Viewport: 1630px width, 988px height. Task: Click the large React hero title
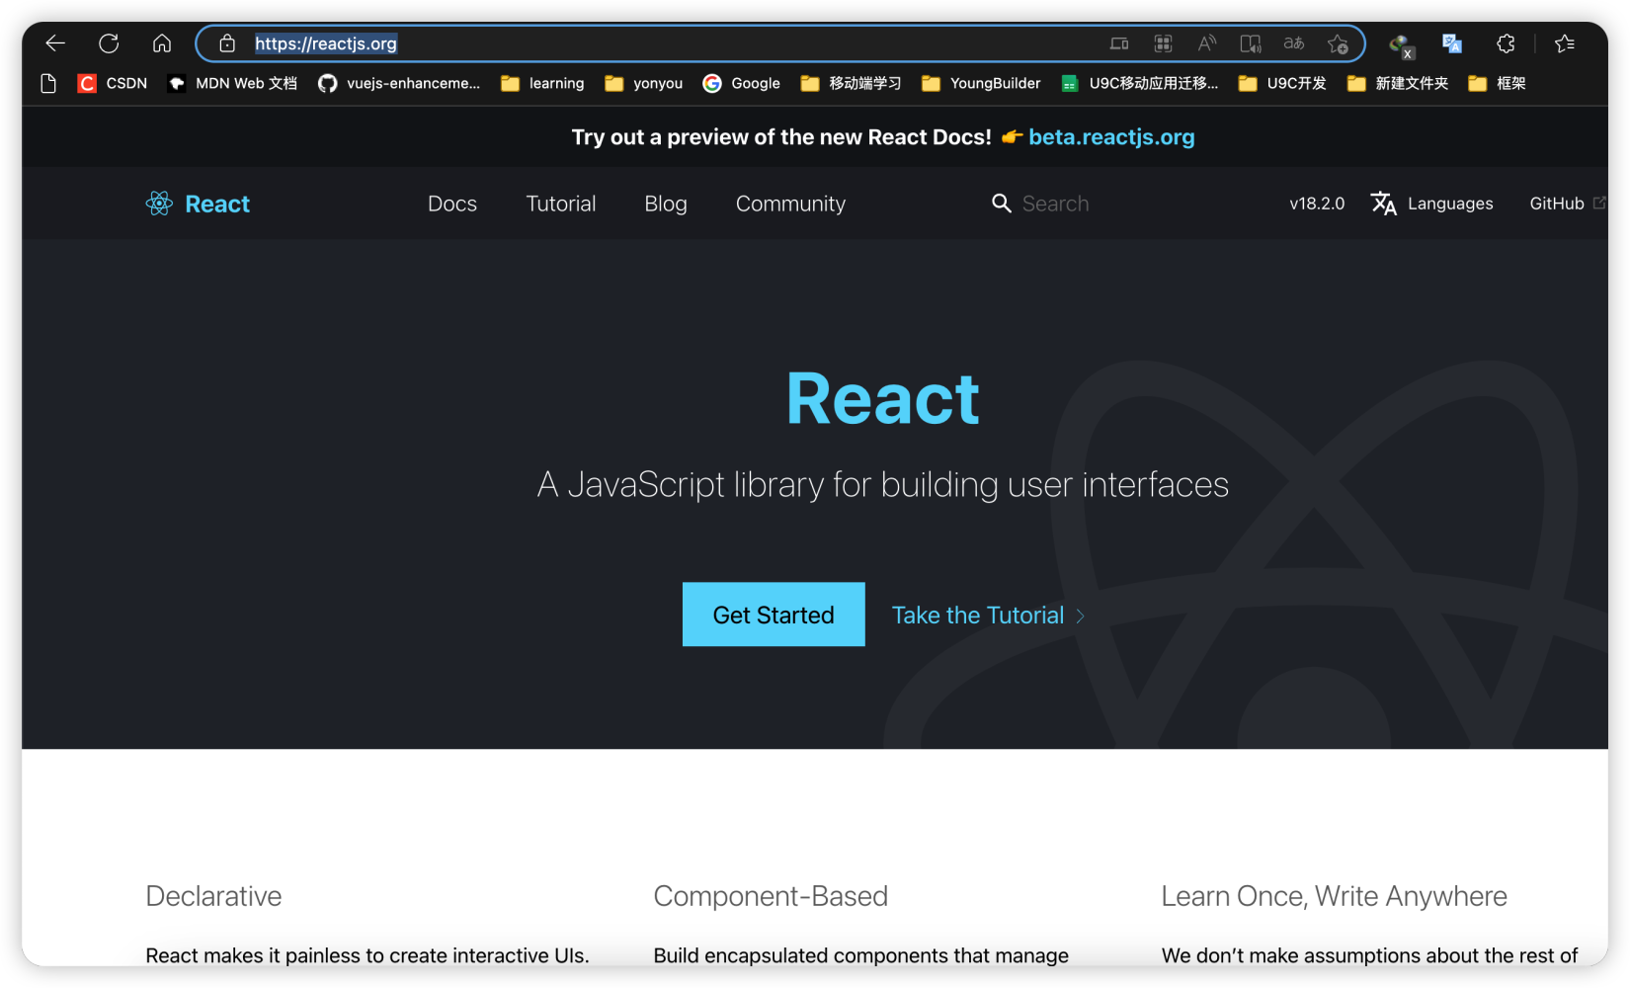pos(883,399)
